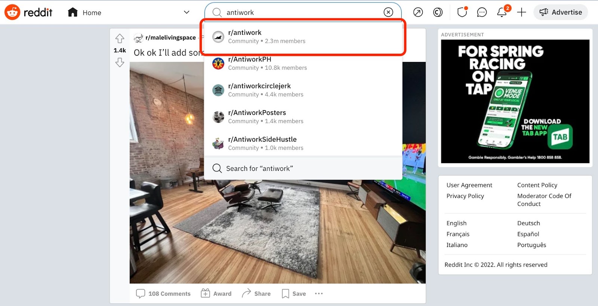
Task: Open 108 Comments on post
Action: point(163,294)
